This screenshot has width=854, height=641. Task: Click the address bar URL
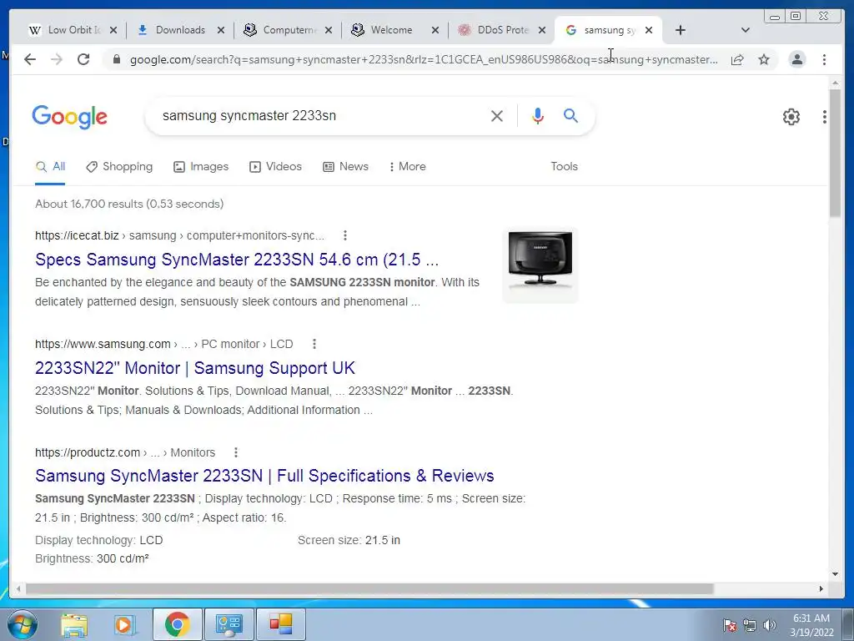(x=424, y=59)
